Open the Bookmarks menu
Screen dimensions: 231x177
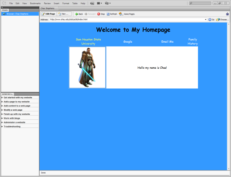tap(35, 3)
